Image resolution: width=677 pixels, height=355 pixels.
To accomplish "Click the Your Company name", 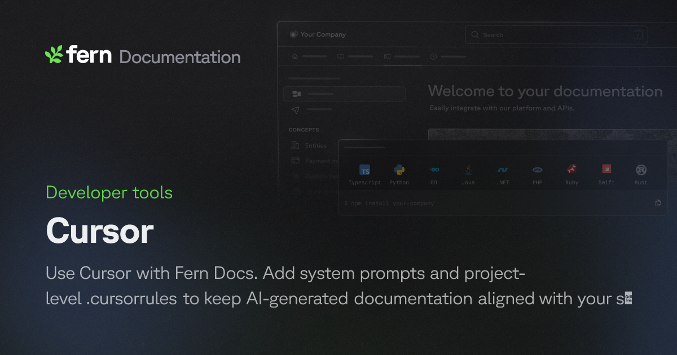I will click(323, 34).
